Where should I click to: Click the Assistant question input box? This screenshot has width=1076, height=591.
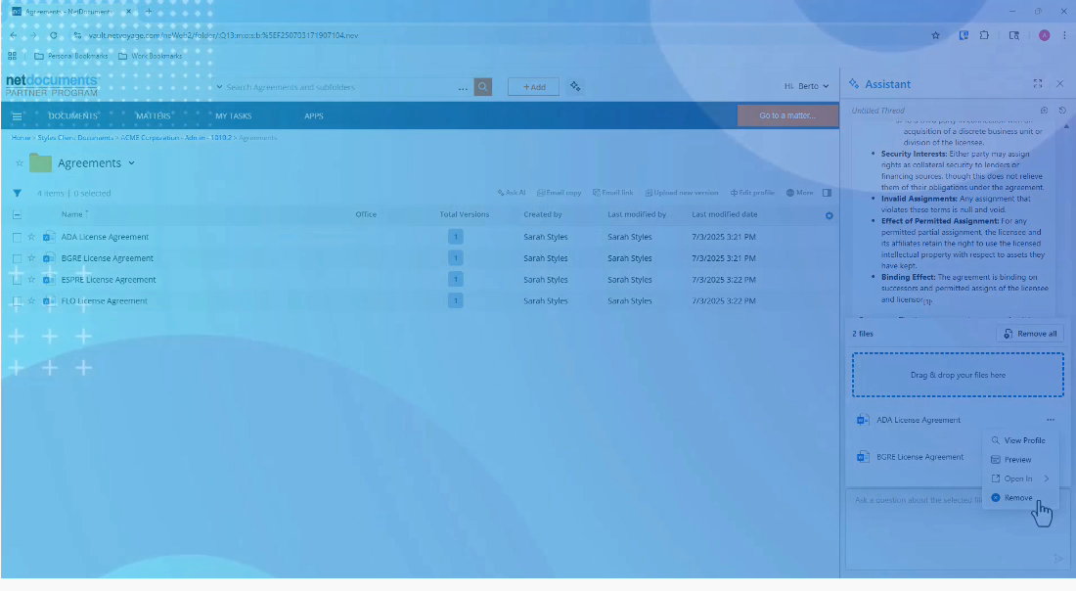(958, 528)
